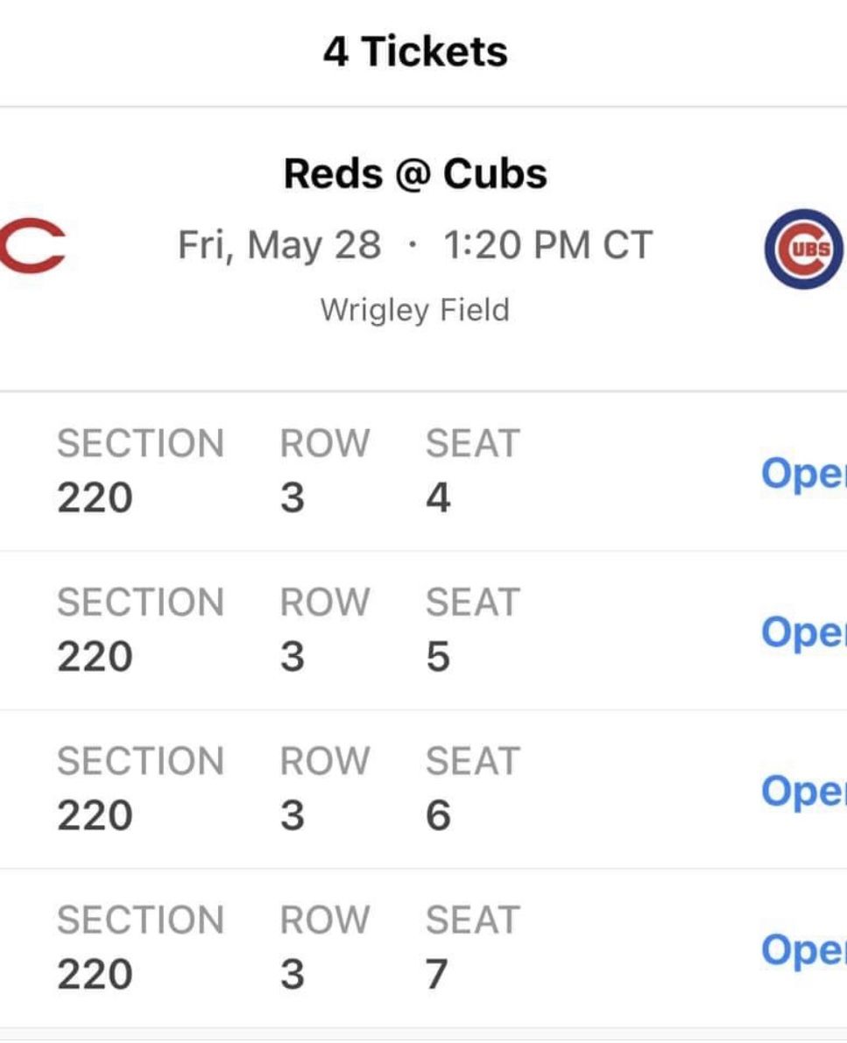Screen dimensions: 847x1043
Task: Tap Section 220 on the first ticket
Action: 95,497
